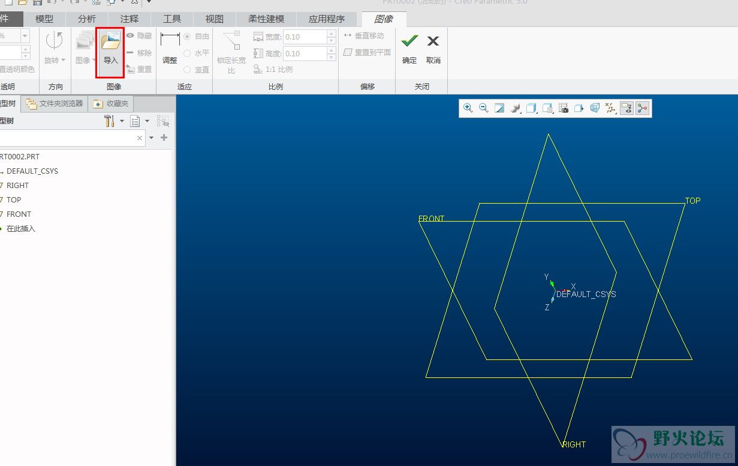Click the refit/repaint view icon

point(499,108)
